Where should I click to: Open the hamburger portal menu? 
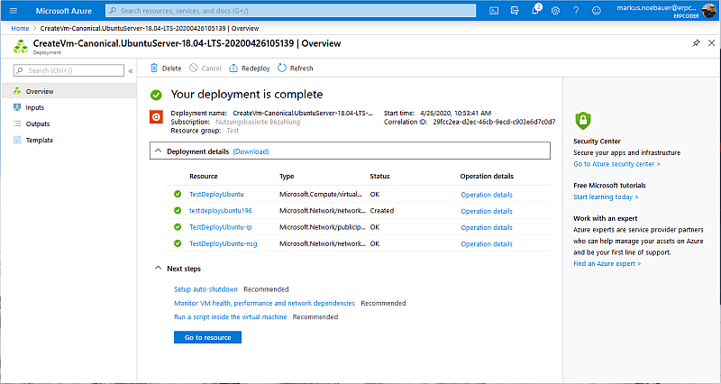[14, 11]
